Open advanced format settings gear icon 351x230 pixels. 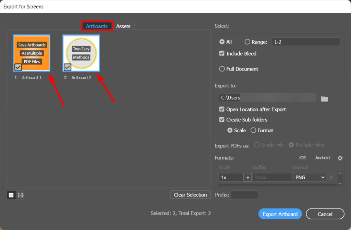coord(340,158)
